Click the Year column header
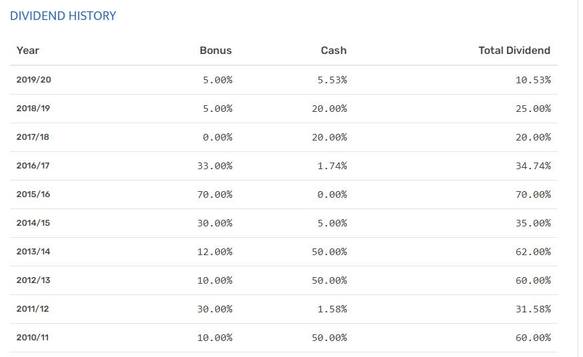Screen dimensions: 583x357 28,51
